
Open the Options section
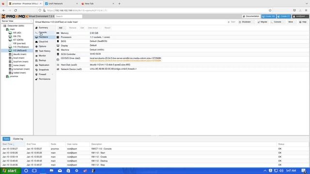(x=42, y=46)
